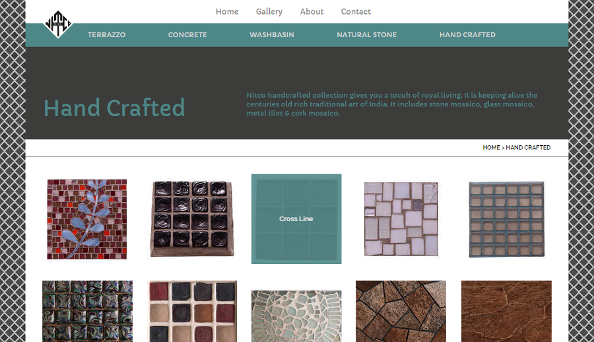The width and height of the screenshot is (594, 342).
Task: Open the blue leaf red mosaic tile
Action: point(86,219)
